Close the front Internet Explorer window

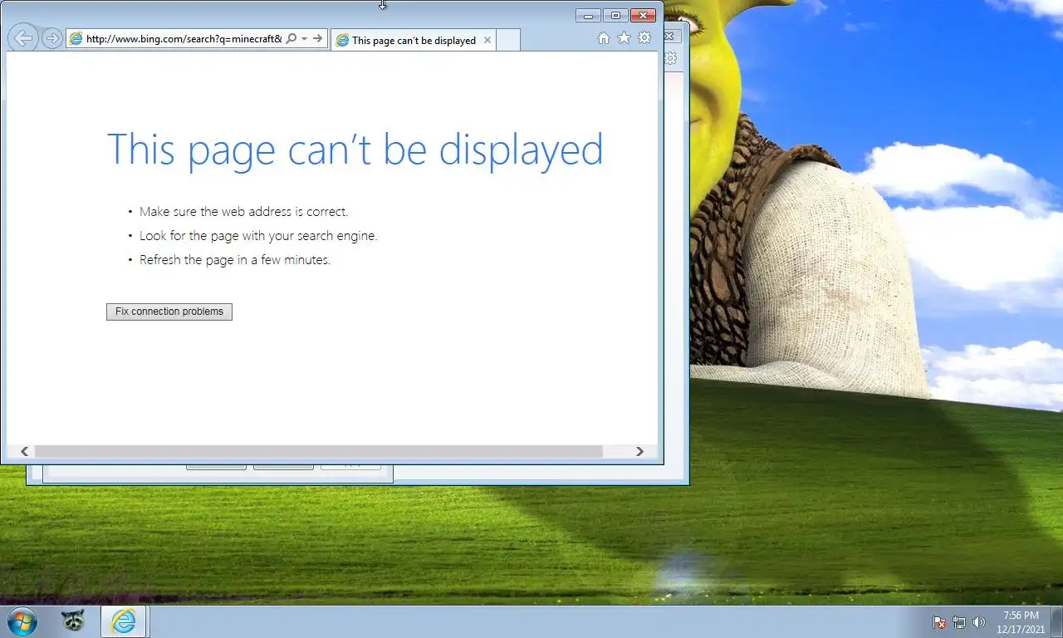(x=643, y=15)
